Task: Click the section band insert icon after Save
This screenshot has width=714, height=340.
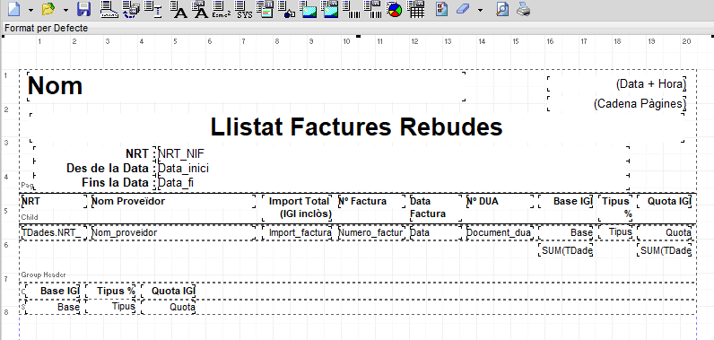Action: 109,9
